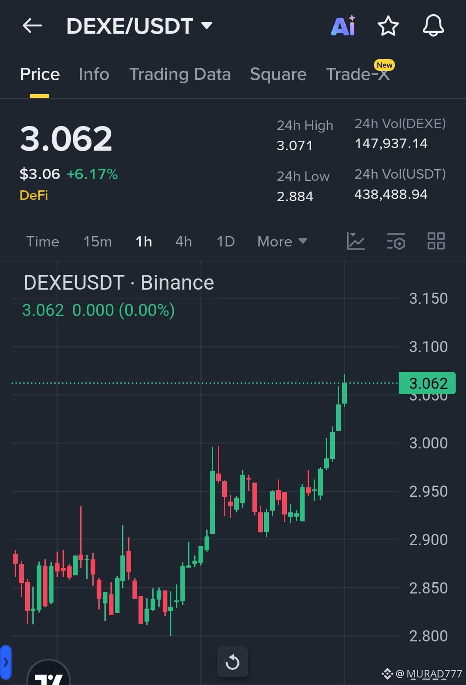466x685 pixels.
Task: Open the Trading Data tab
Action: coord(180,74)
